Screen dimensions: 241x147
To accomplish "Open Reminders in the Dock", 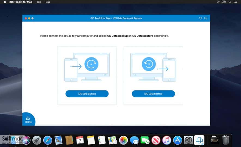I will [102, 140].
